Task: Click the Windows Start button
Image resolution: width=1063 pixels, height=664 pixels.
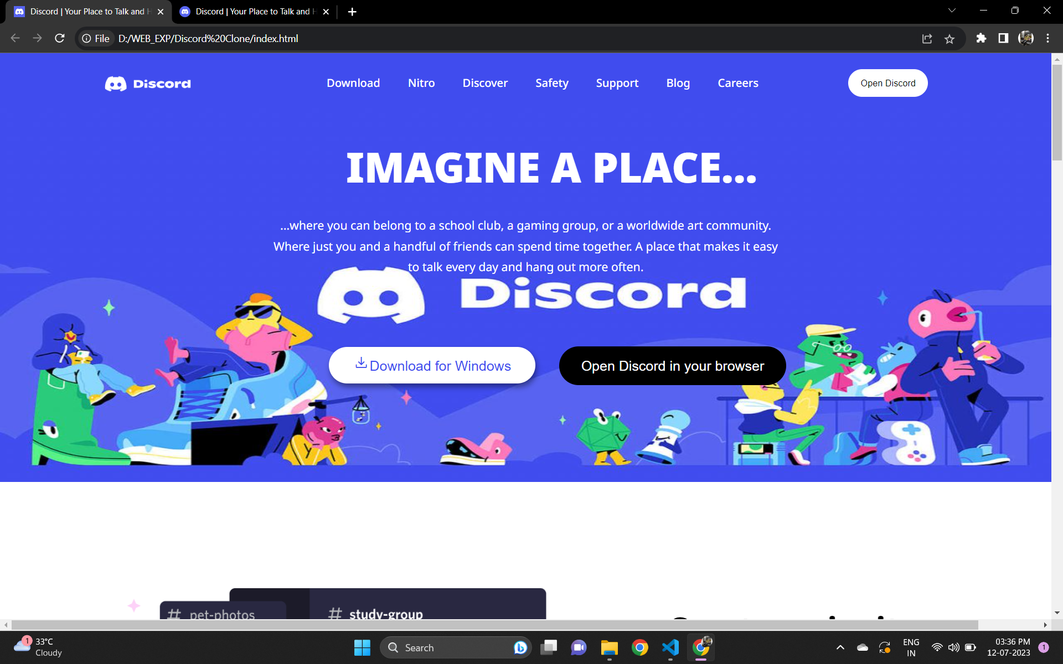Action: 362,647
